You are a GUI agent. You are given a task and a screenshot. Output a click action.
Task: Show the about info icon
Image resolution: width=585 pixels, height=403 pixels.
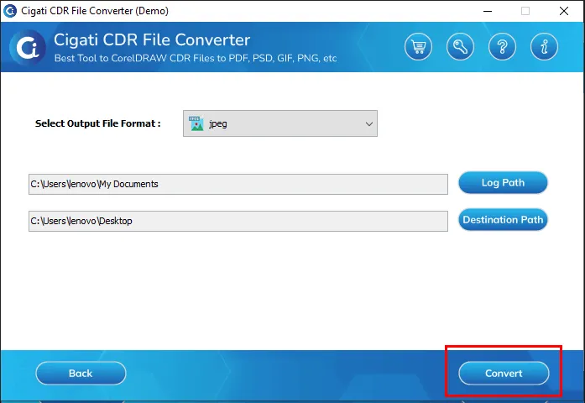click(x=545, y=47)
